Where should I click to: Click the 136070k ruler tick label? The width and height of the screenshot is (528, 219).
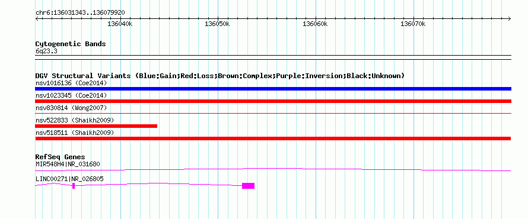point(413,24)
